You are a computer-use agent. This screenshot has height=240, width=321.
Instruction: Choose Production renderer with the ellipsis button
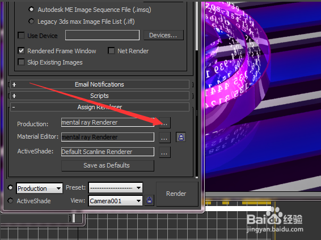click(x=164, y=123)
